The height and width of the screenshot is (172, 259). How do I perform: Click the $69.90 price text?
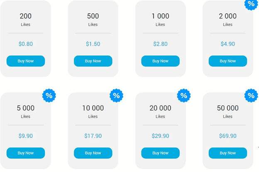[227, 136]
